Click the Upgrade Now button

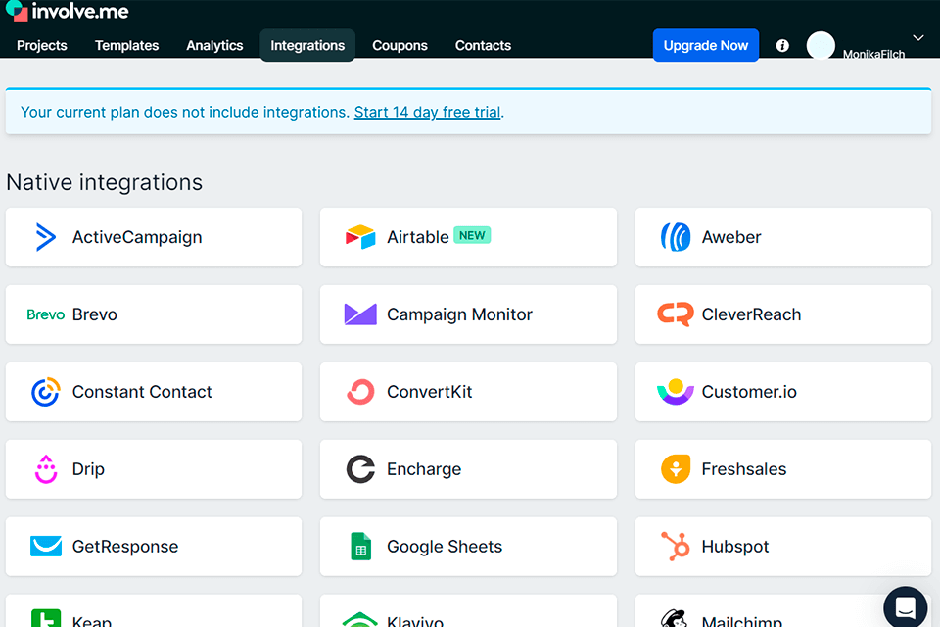[x=706, y=46]
